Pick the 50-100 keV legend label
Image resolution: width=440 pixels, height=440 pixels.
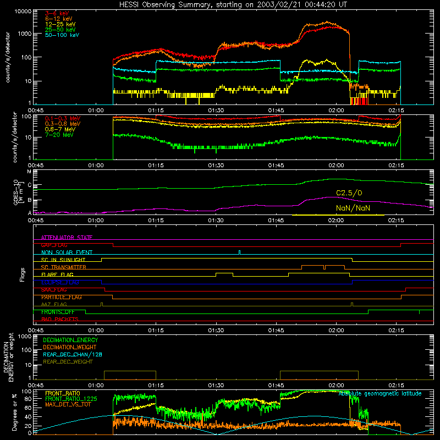[x=62, y=35]
